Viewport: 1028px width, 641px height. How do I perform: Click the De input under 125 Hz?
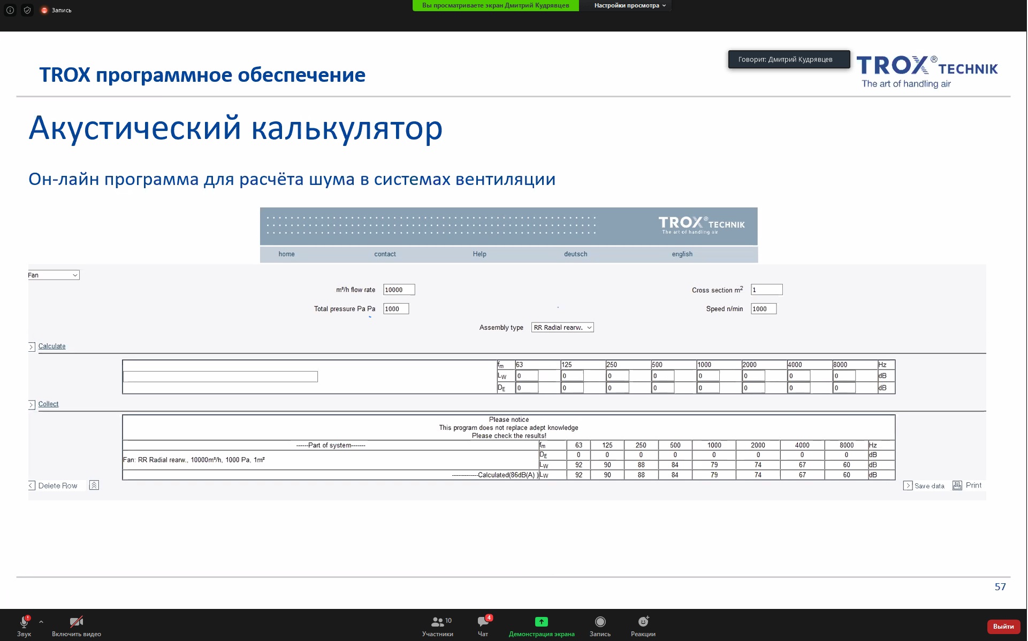572,388
